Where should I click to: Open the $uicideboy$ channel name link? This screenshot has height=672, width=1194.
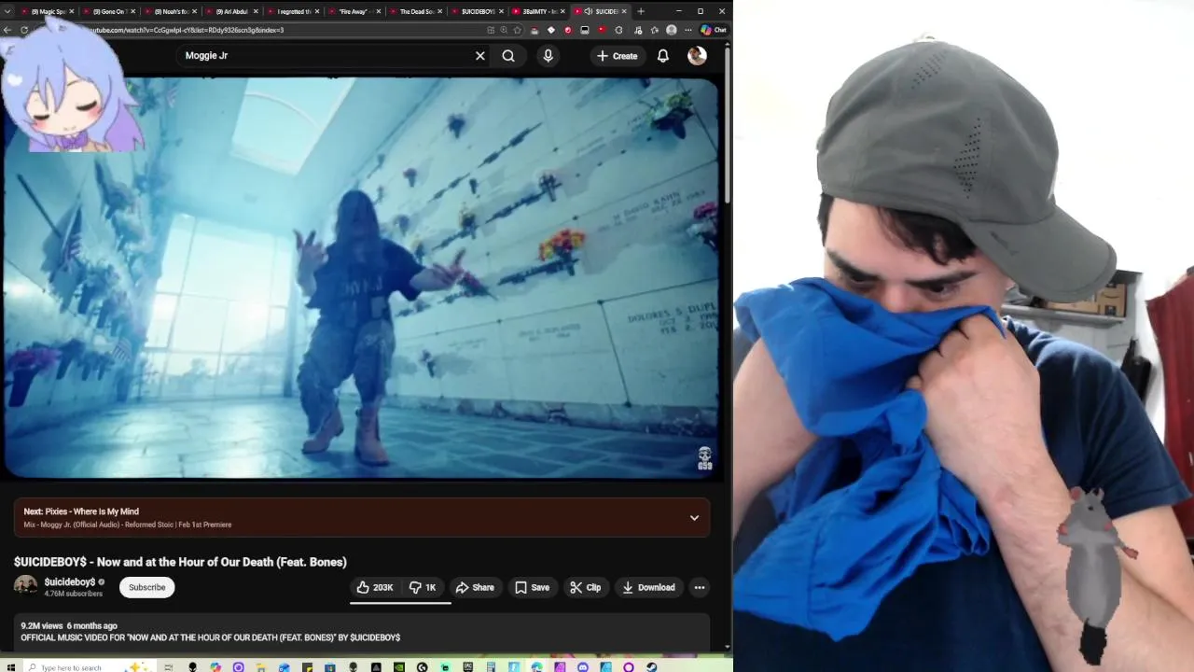click(70, 582)
